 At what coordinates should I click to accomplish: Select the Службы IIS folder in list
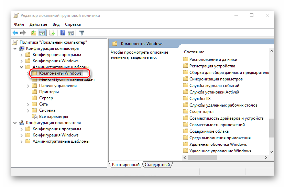200,99
